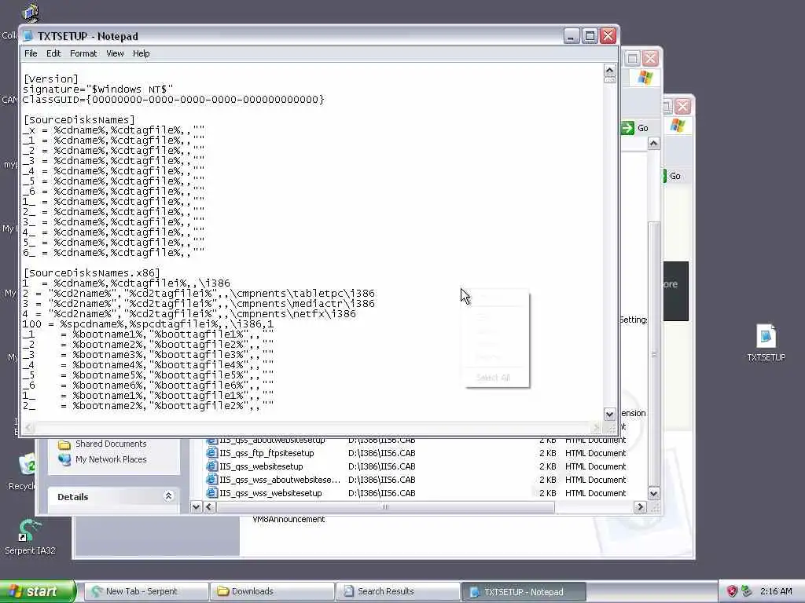The height and width of the screenshot is (603, 805).
Task: Click Go button in Search Results window
Action: click(x=635, y=128)
